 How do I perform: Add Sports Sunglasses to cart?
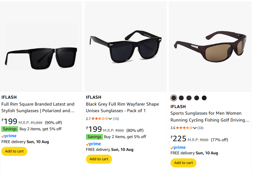tap(183, 163)
